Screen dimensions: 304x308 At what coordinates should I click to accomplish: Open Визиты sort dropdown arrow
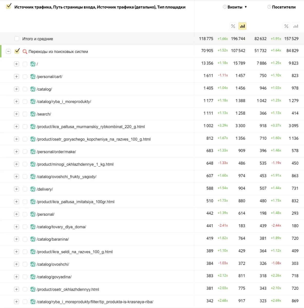point(246,7)
